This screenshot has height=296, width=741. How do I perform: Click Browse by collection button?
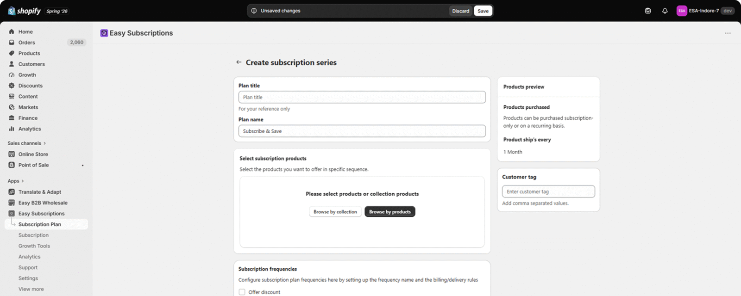(335, 211)
